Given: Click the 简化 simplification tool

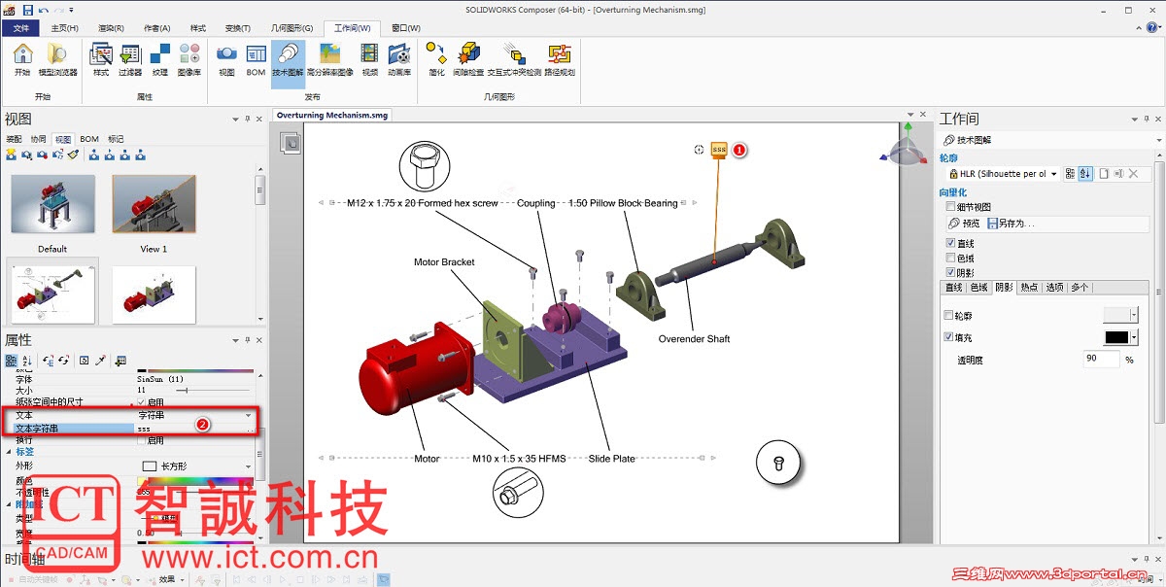Looking at the screenshot, I should pos(436,59).
